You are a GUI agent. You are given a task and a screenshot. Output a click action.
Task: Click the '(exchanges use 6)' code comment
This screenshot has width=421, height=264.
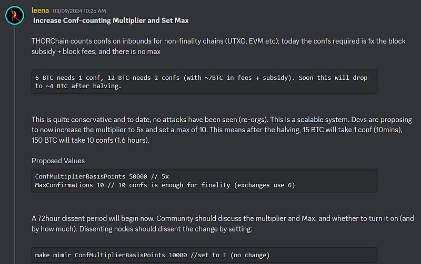click(264, 185)
